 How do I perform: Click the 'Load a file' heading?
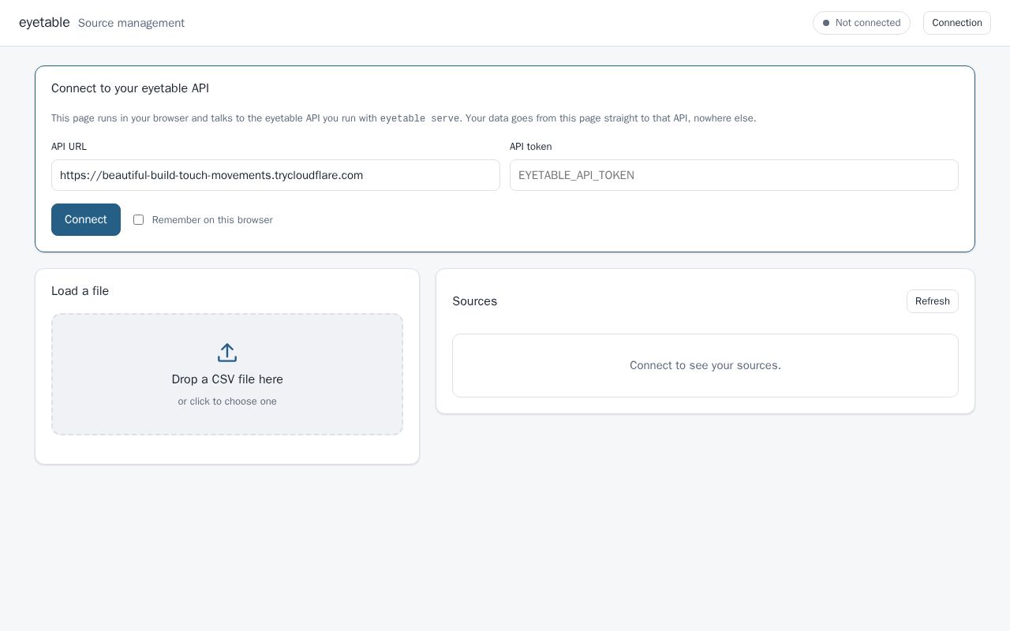[80, 291]
